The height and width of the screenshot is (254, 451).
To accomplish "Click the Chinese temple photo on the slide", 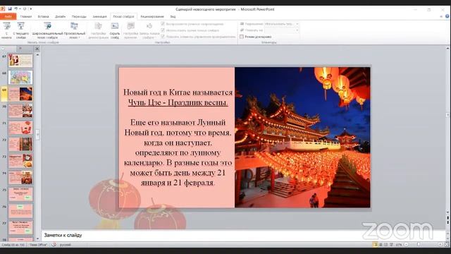I will click(x=302, y=138).
